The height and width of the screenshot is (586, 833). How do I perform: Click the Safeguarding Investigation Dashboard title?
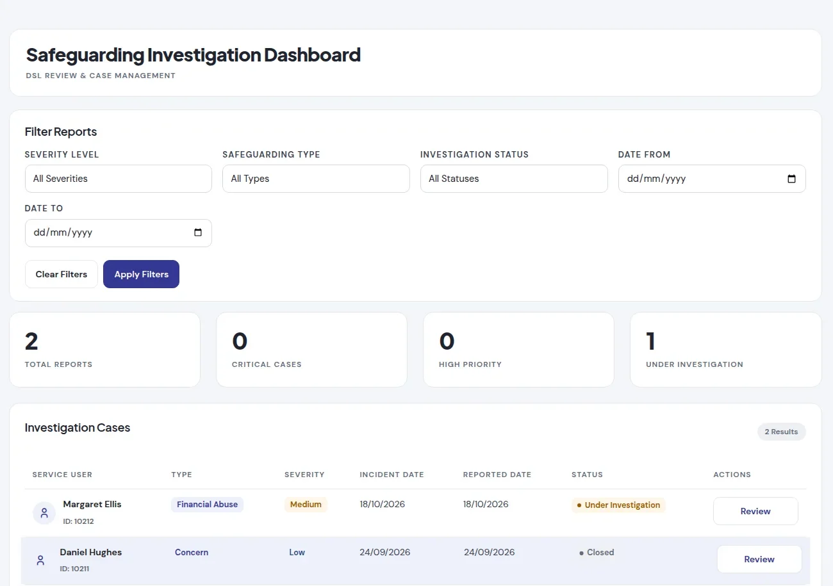[x=194, y=55]
